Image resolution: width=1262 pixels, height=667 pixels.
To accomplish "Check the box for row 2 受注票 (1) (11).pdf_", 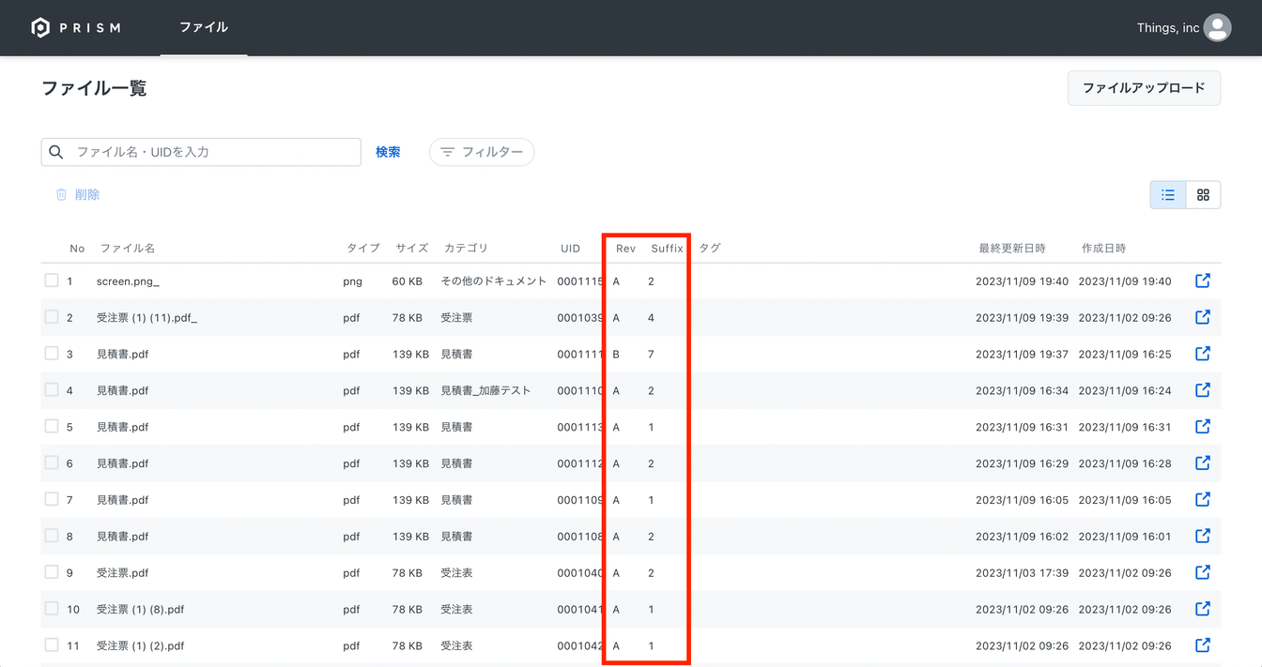I will pyautogui.click(x=52, y=317).
